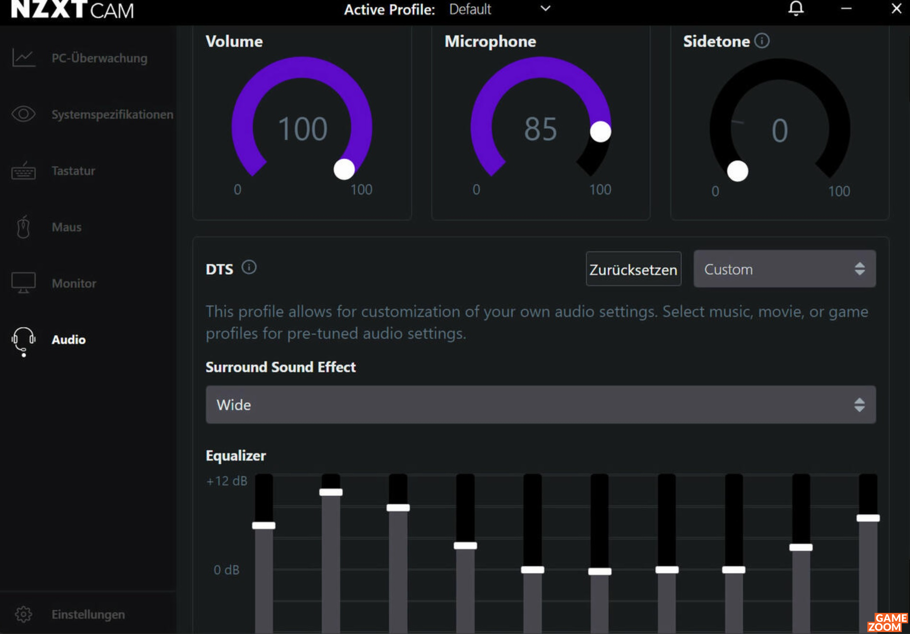Click fifth equalizer band handle
This screenshot has height=634, width=910.
click(533, 570)
